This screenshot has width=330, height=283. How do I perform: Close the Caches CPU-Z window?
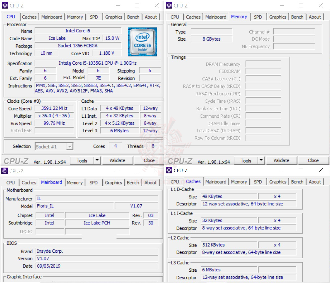pos(321,170)
